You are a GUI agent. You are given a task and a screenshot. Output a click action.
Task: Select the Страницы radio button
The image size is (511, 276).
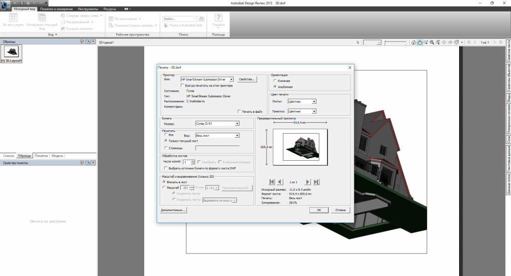(166, 148)
